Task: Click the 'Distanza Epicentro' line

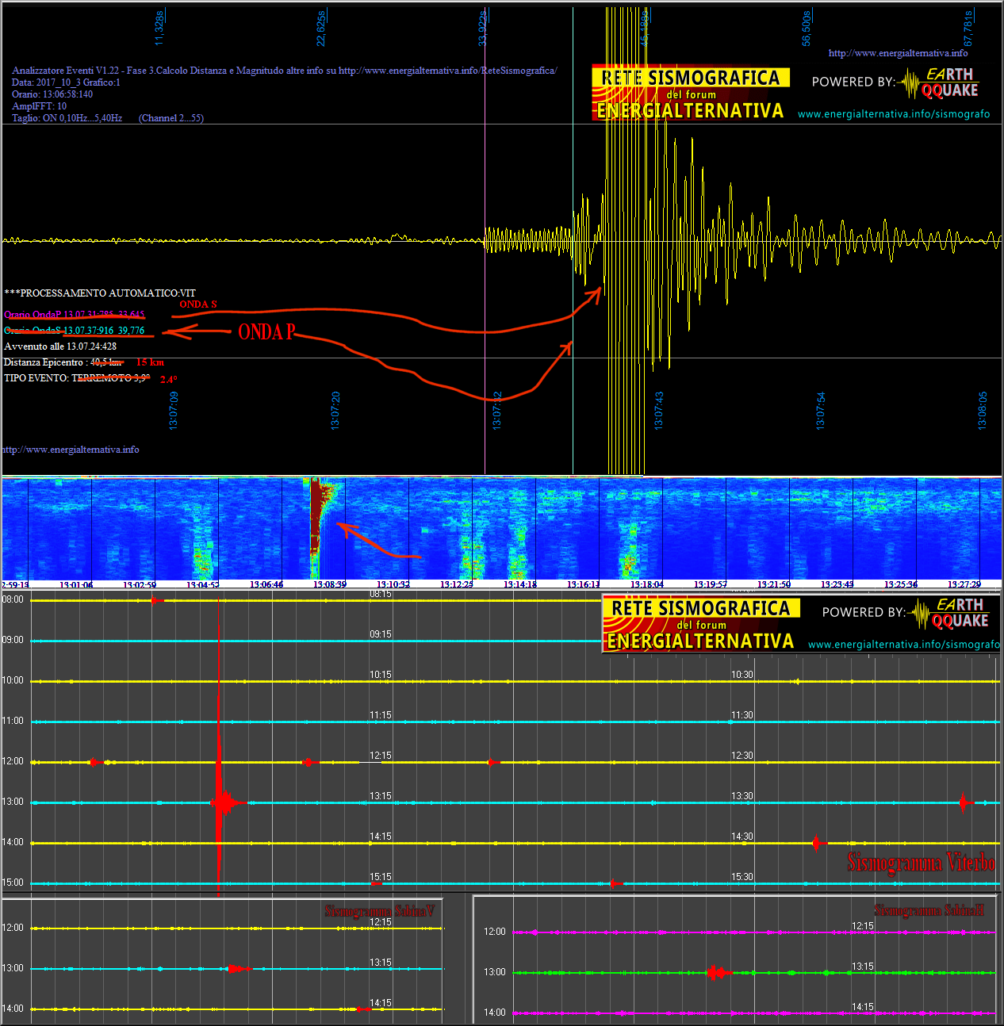Action: click(63, 362)
